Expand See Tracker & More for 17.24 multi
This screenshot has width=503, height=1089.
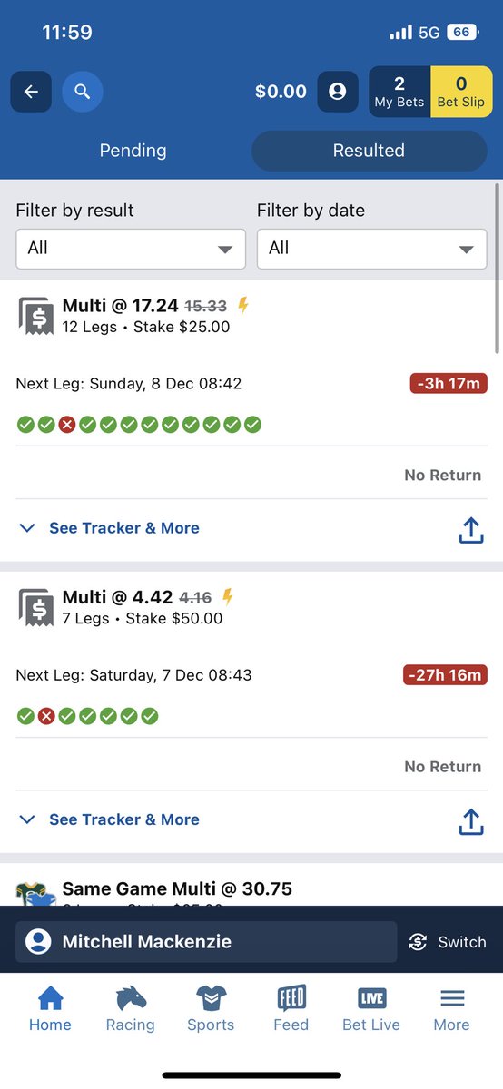coord(109,528)
